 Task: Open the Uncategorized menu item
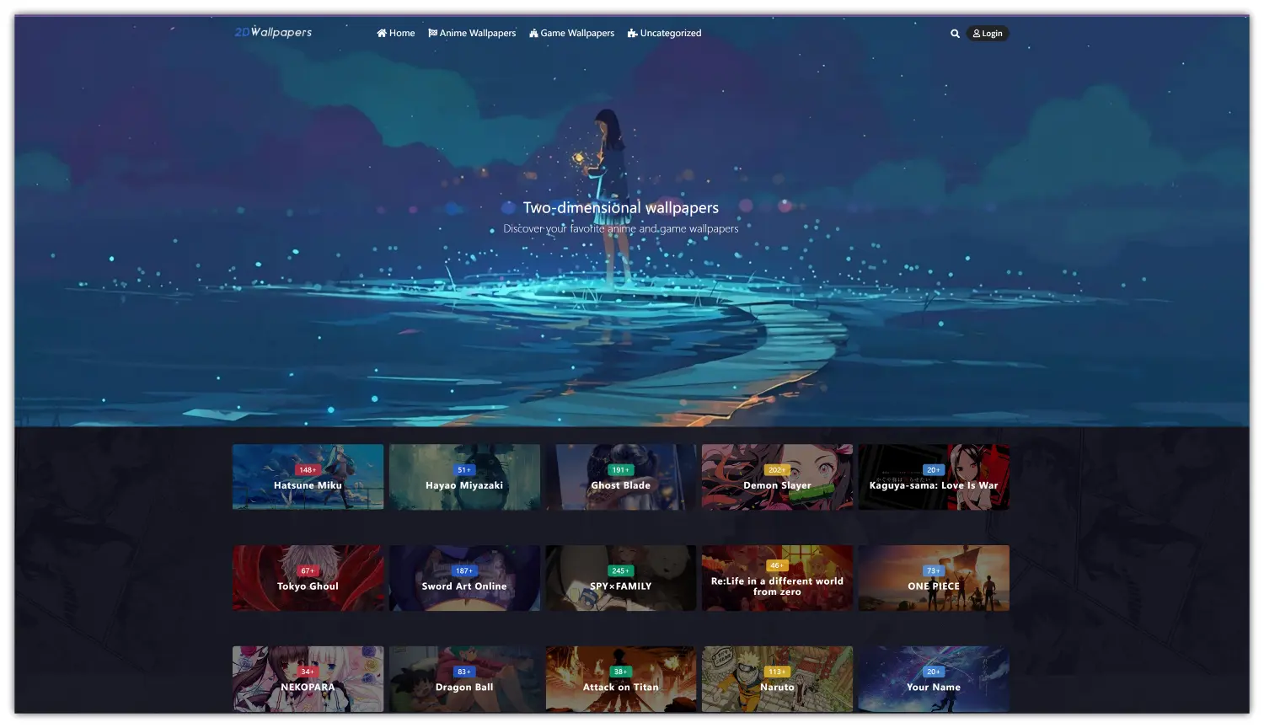click(x=664, y=33)
